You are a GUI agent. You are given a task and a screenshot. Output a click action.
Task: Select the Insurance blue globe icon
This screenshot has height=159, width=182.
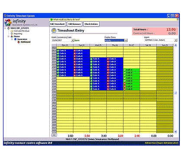coord(15,39)
